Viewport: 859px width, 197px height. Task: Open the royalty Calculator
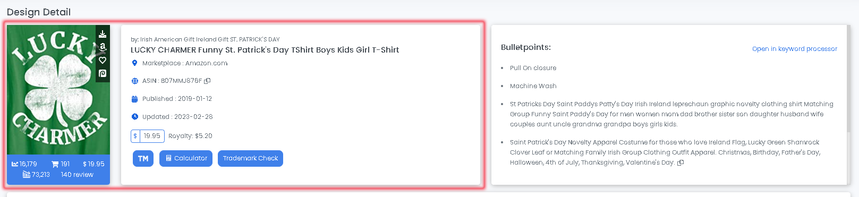186,158
